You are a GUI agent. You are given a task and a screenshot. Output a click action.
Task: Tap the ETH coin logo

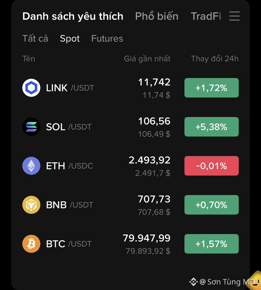(x=31, y=166)
